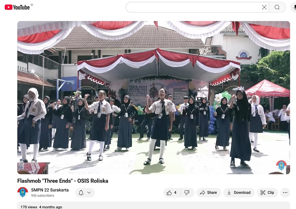Click inside the YouTube search field
The height and width of the screenshot is (209, 296).
[193, 7]
